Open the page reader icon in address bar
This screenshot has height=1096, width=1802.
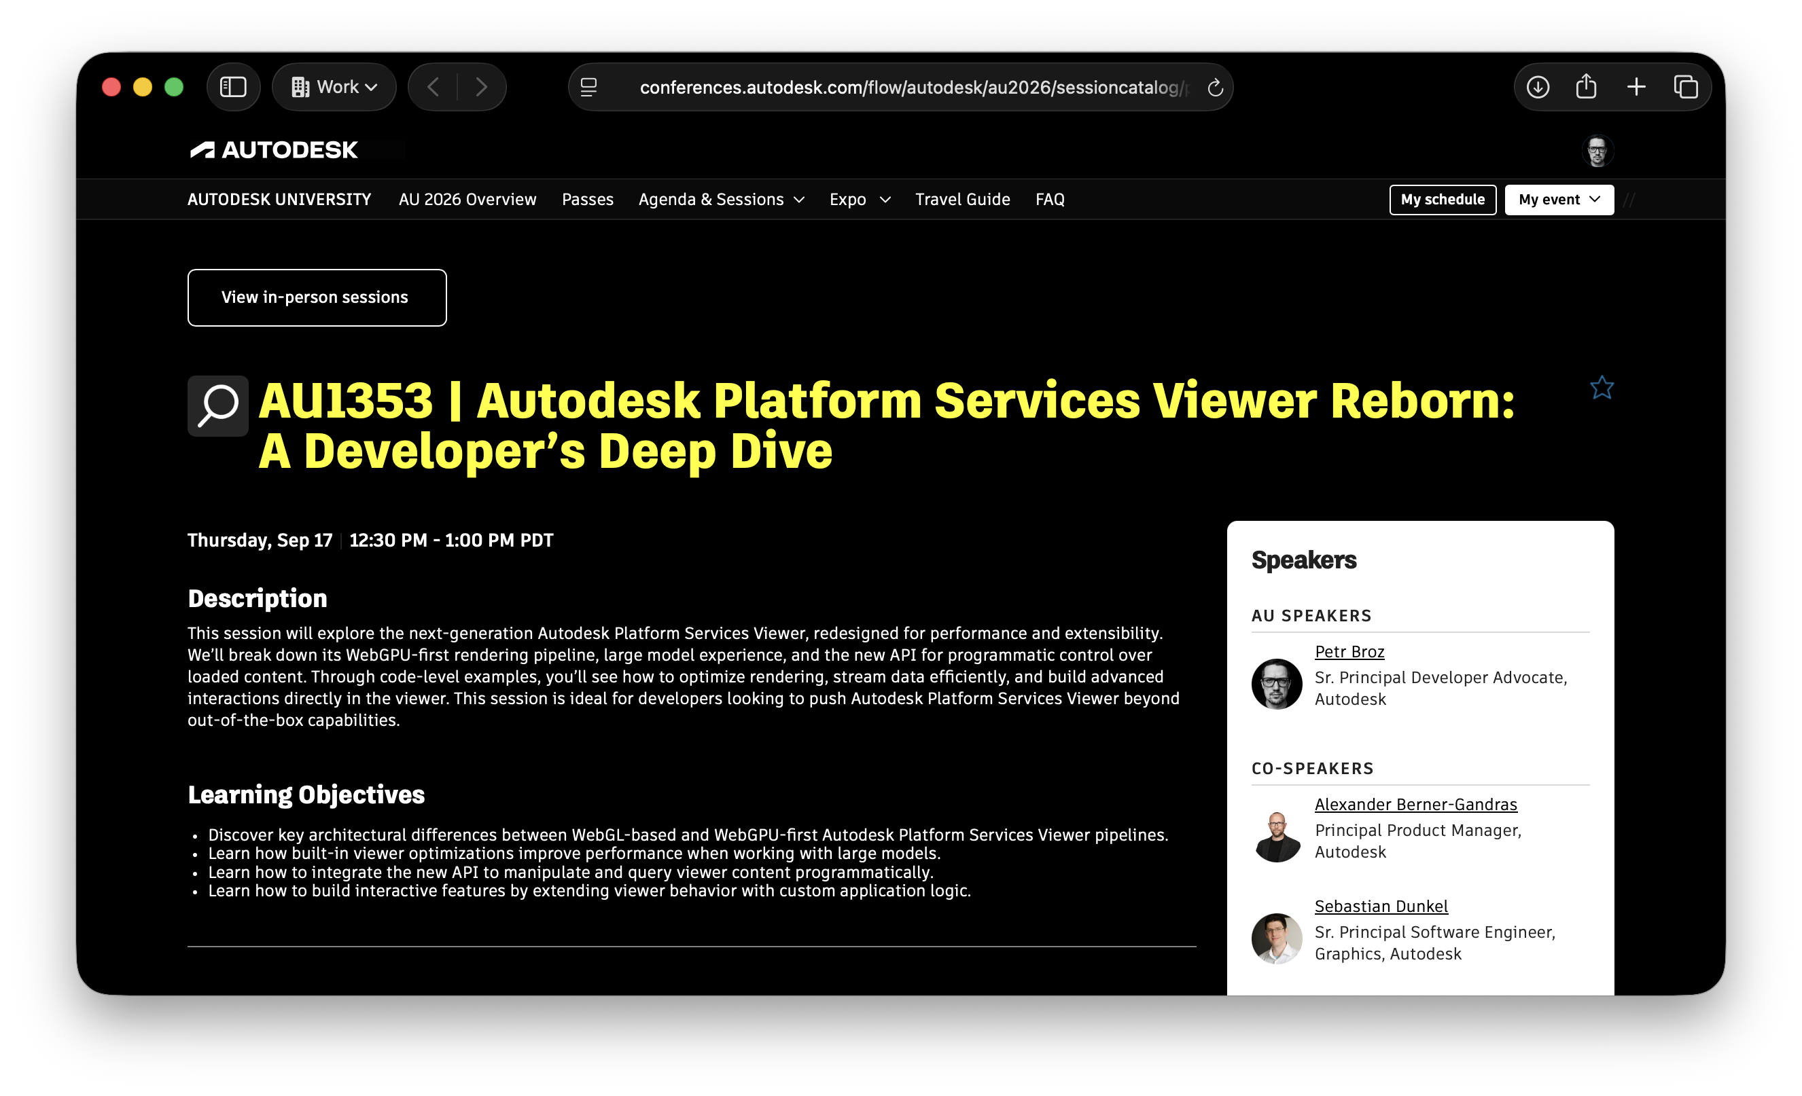pos(588,87)
